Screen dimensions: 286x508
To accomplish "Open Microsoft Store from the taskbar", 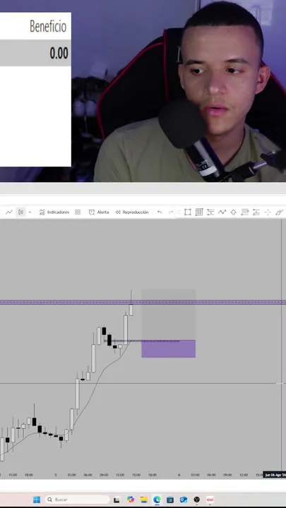I will [170, 500].
